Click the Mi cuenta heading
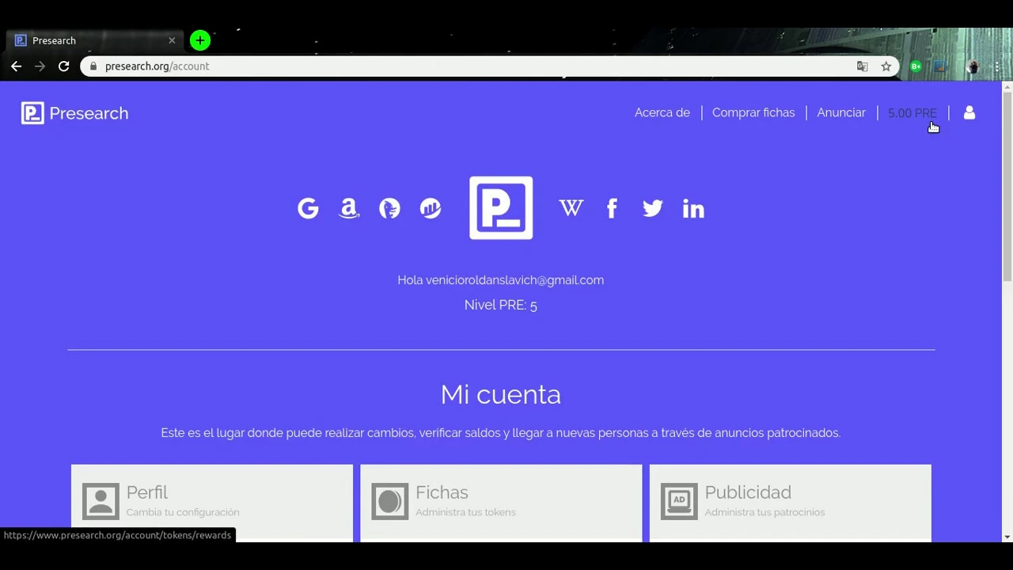 (x=501, y=394)
